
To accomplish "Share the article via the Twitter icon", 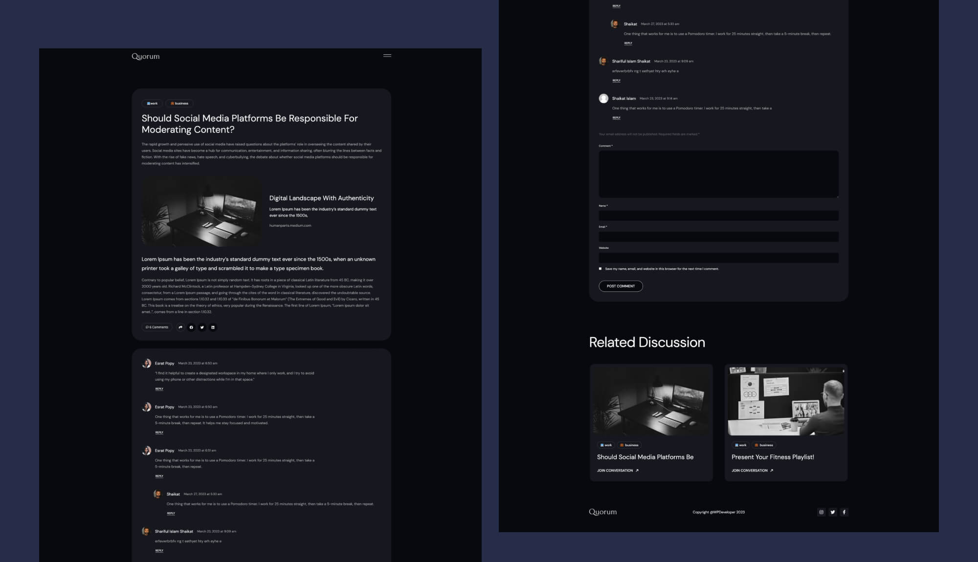I will pos(202,327).
